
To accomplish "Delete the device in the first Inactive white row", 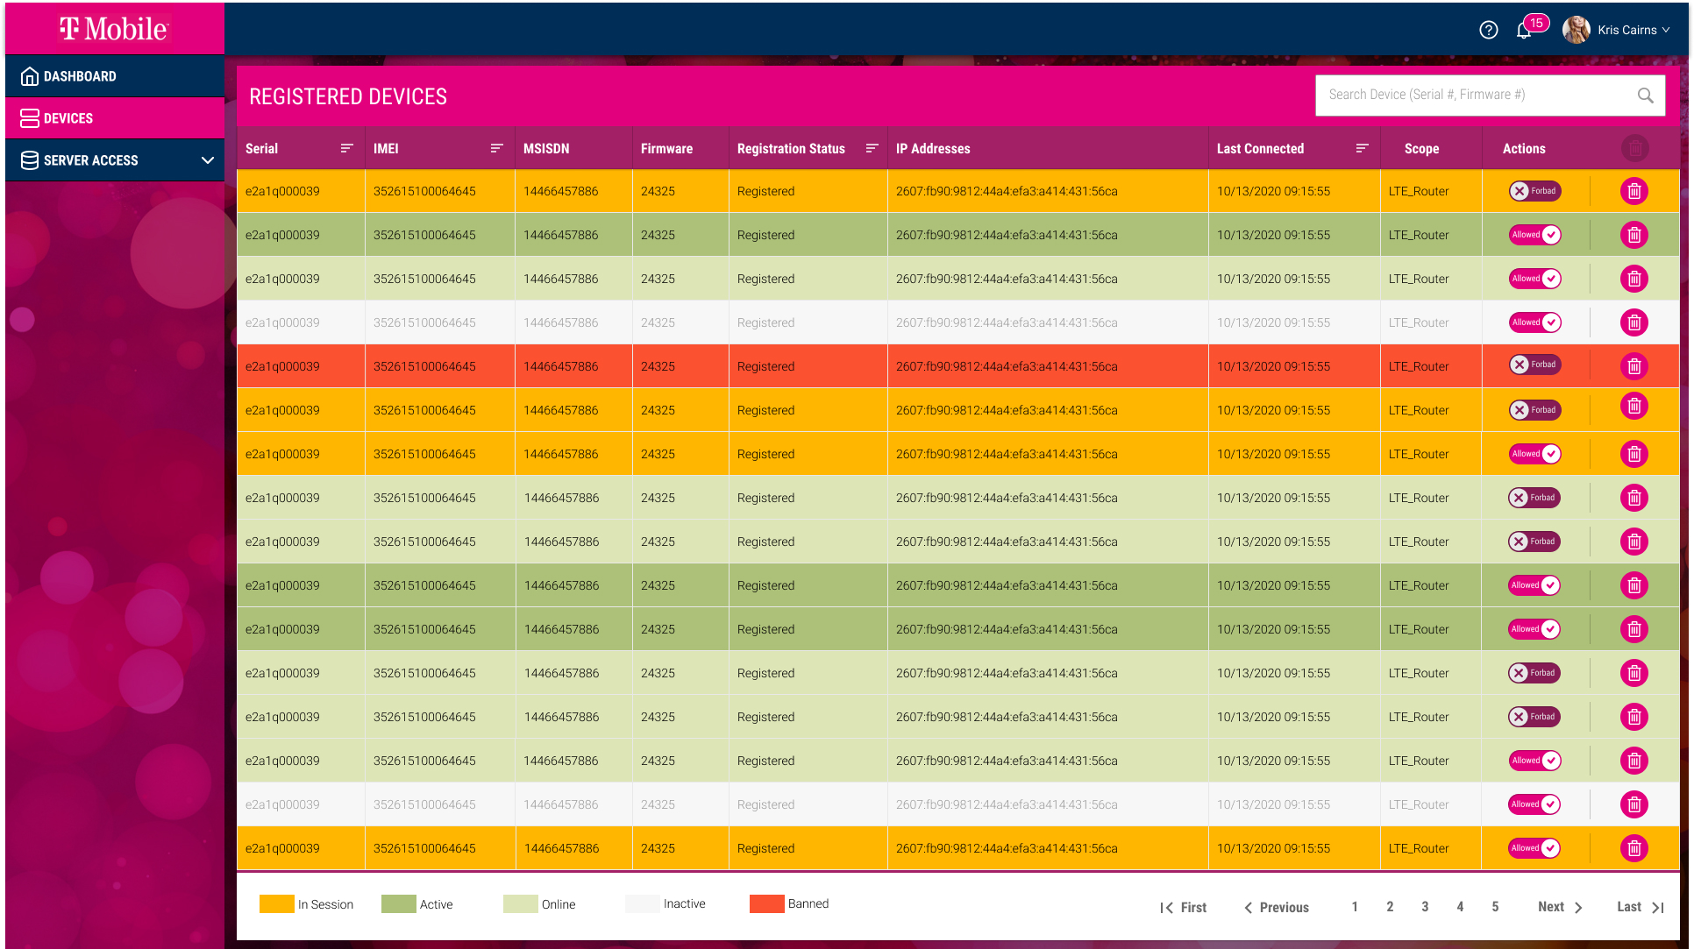I will coord(1634,322).
